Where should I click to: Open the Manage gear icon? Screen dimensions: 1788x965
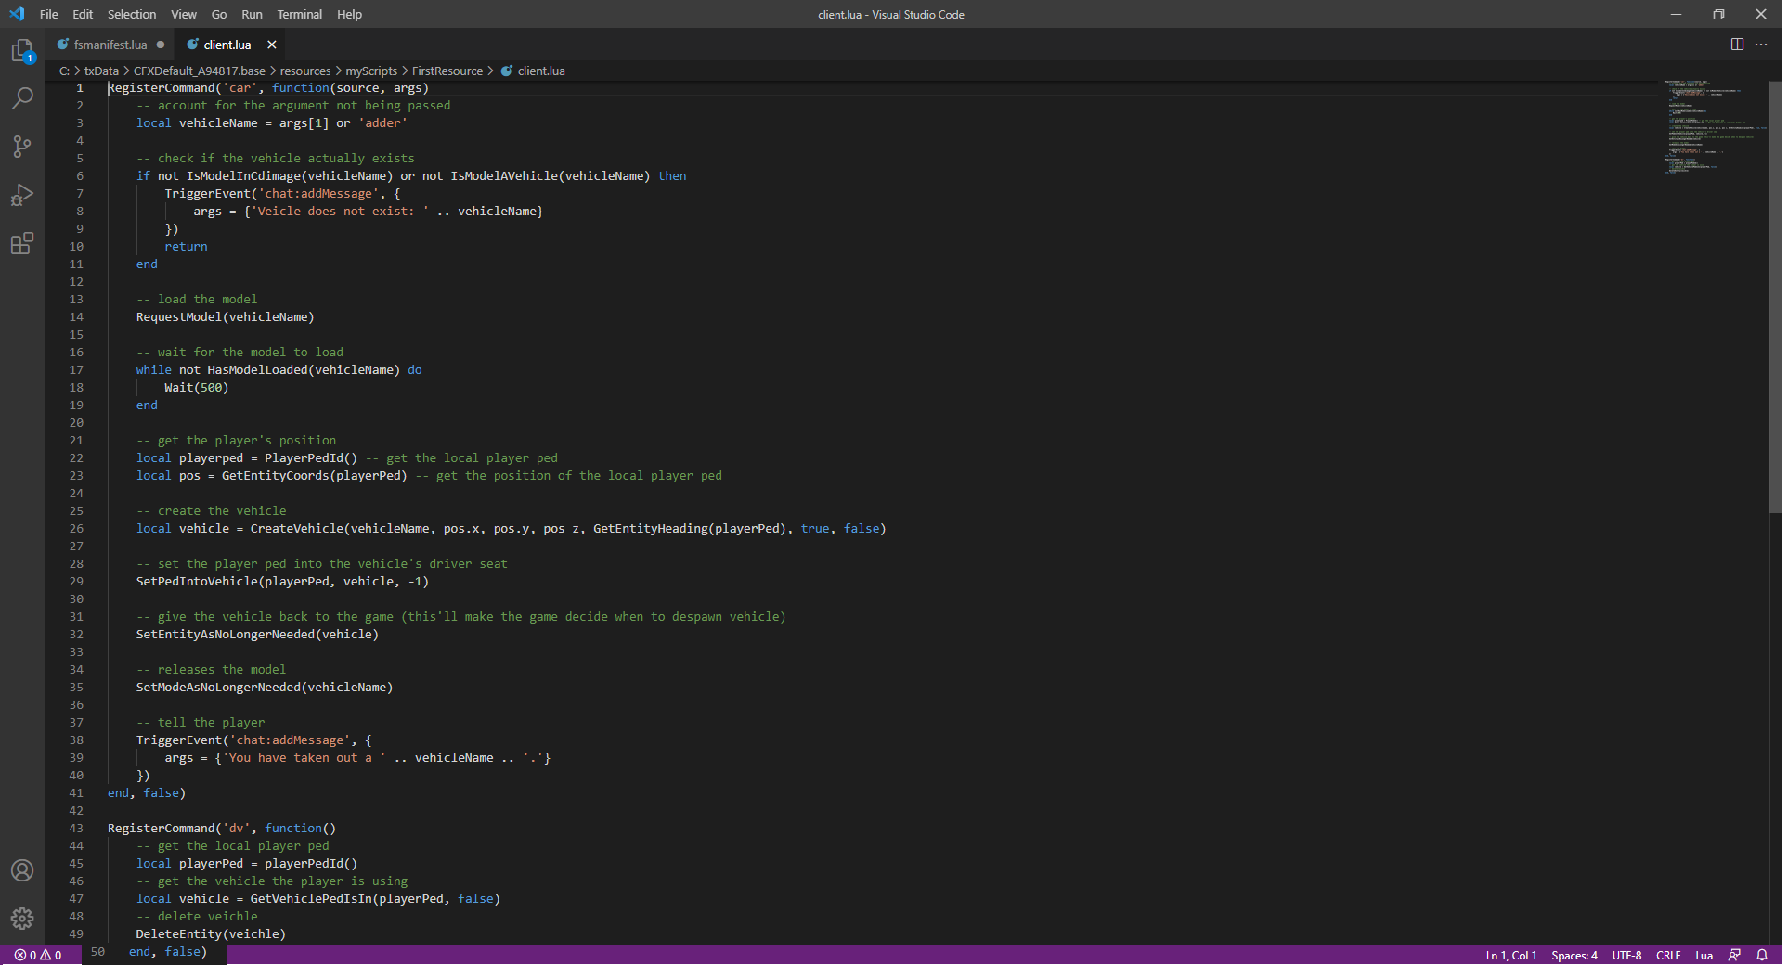pyautogui.click(x=22, y=919)
